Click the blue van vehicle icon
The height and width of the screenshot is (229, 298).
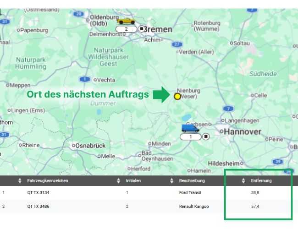coord(190,128)
